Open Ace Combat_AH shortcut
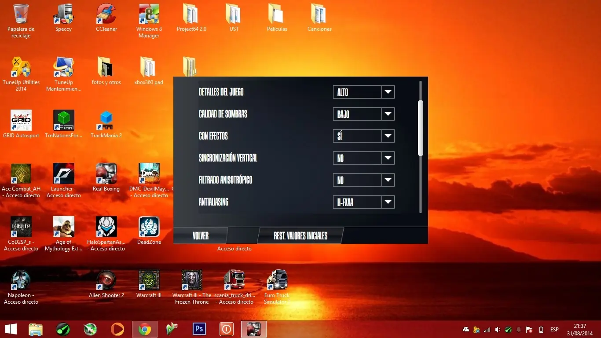The image size is (601, 338). pos(21,180)
